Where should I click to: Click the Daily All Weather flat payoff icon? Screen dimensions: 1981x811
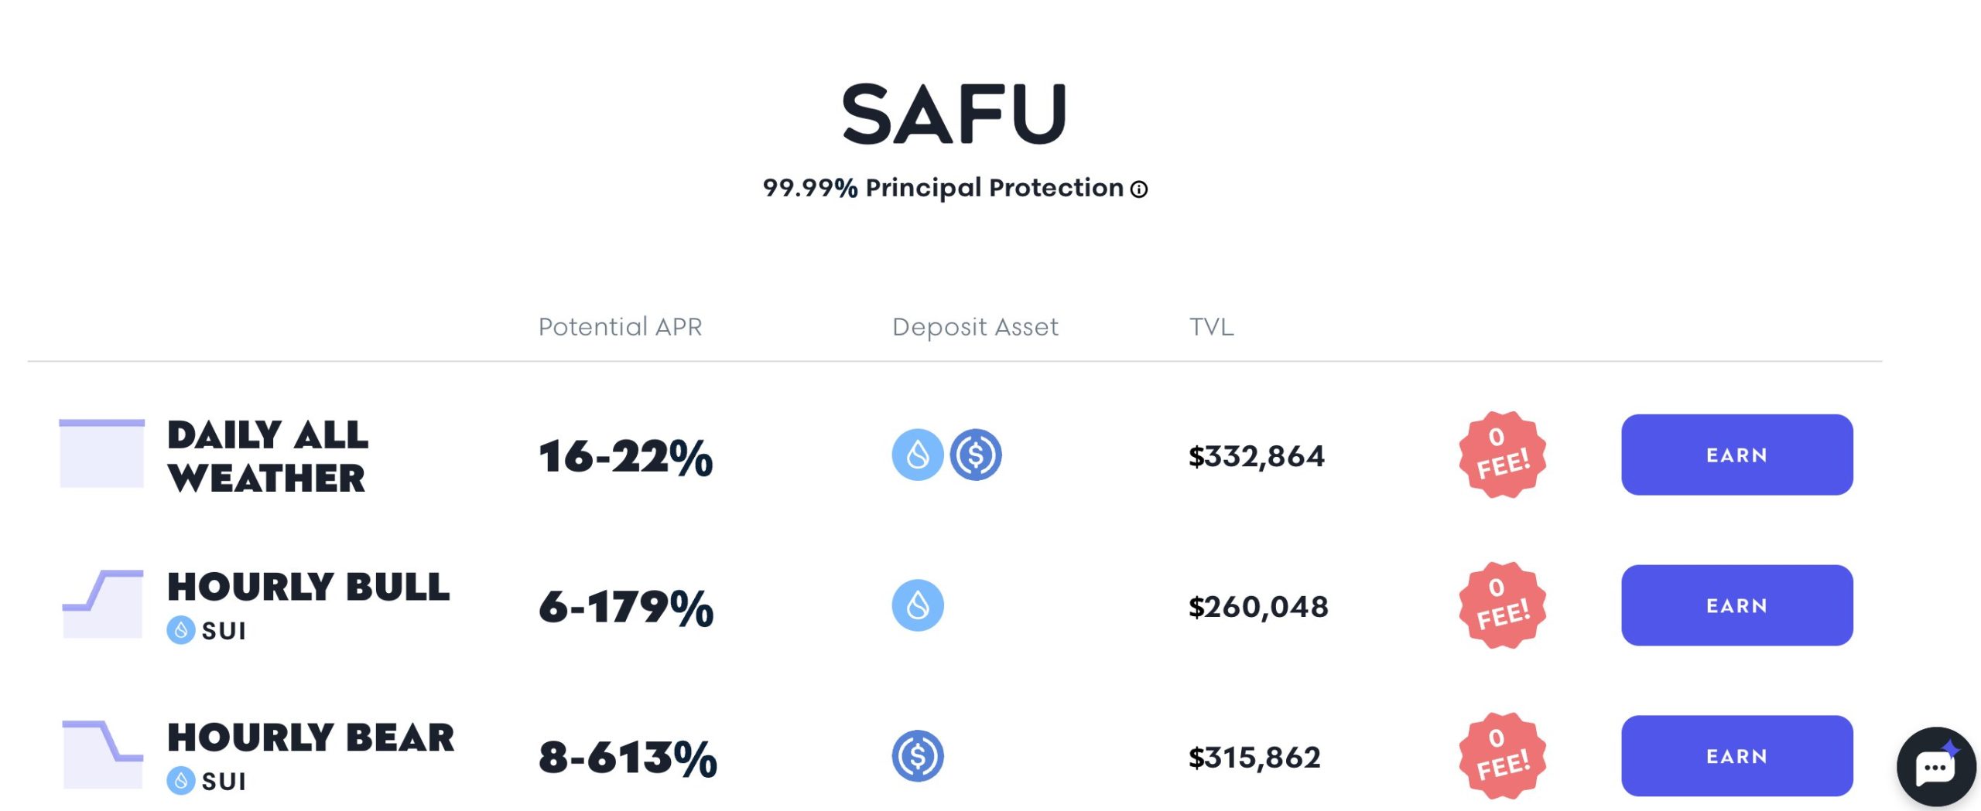[102, 454]
